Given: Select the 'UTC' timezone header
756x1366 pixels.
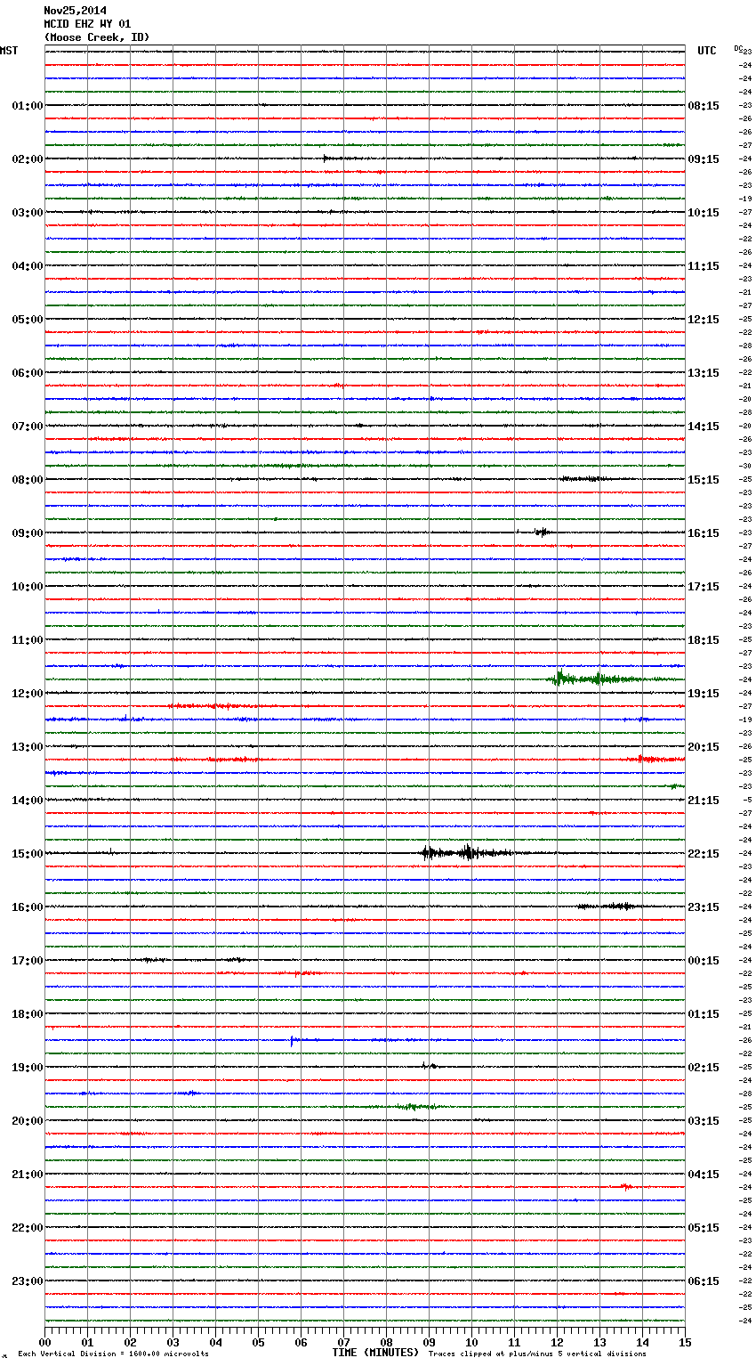Looking at the screenshot, I should click(707, 51).
